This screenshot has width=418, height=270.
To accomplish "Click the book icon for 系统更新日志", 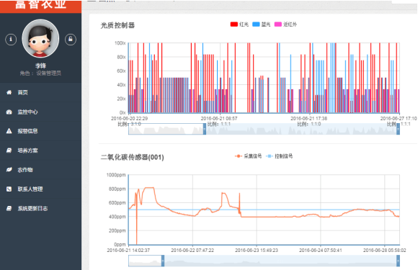I will [9, 208].
